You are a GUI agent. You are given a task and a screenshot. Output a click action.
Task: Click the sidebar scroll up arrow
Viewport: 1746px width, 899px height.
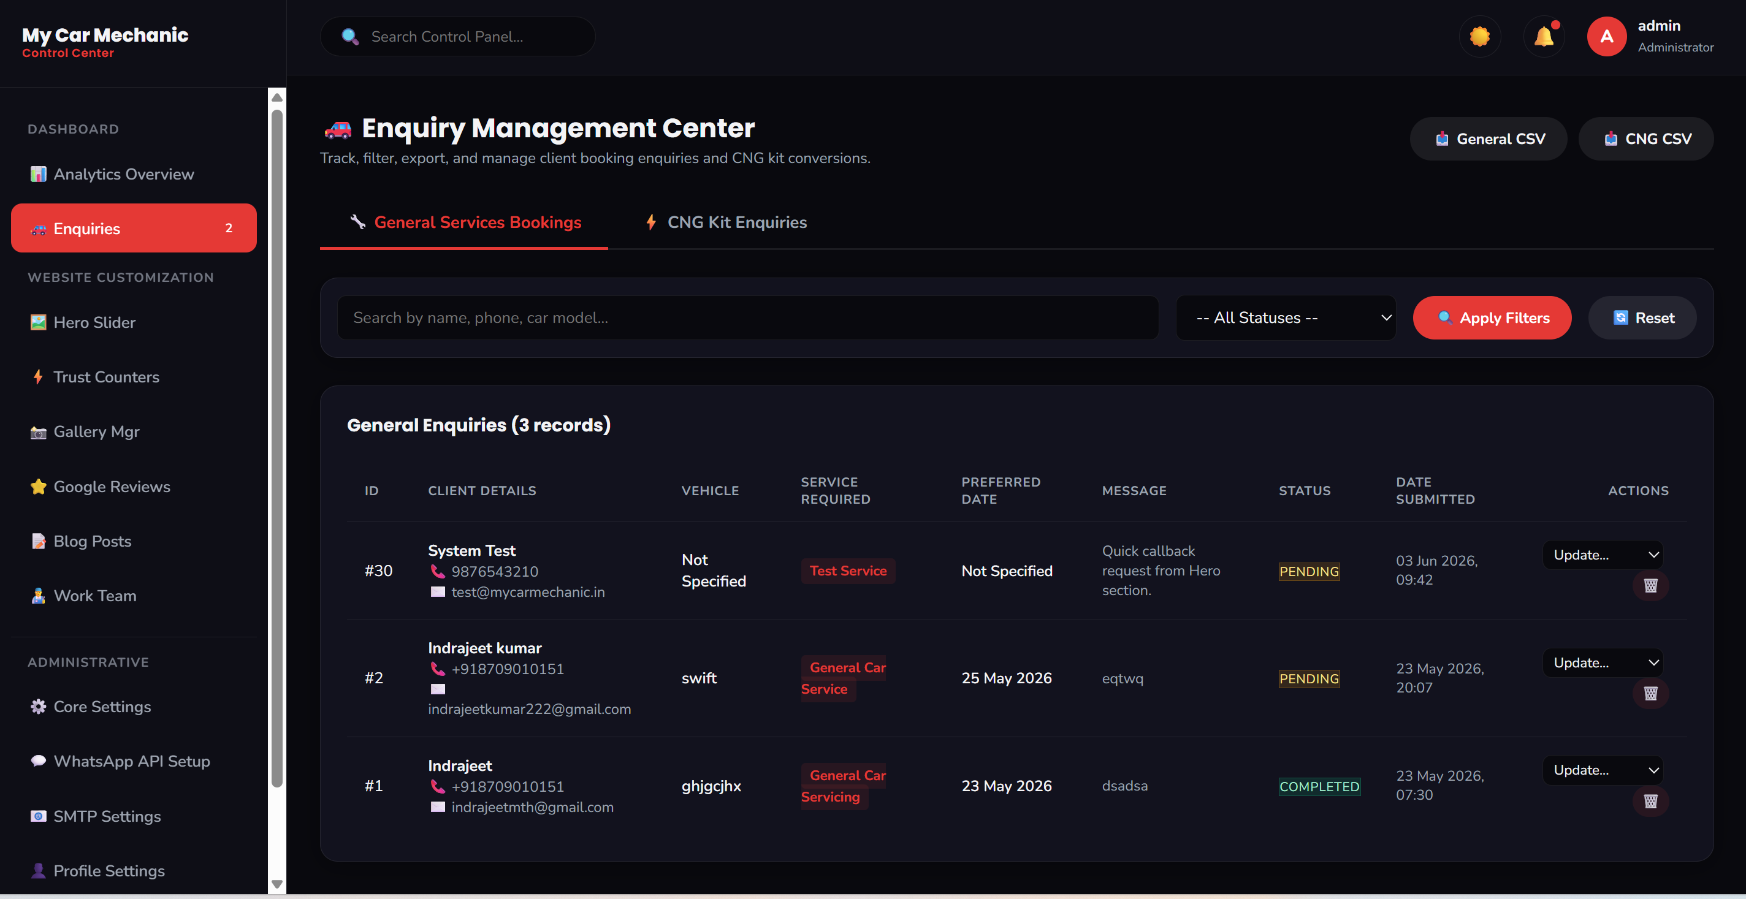276,97
